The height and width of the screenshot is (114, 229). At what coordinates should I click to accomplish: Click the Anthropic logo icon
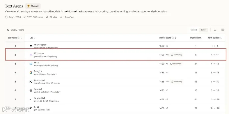coord(31,46)
